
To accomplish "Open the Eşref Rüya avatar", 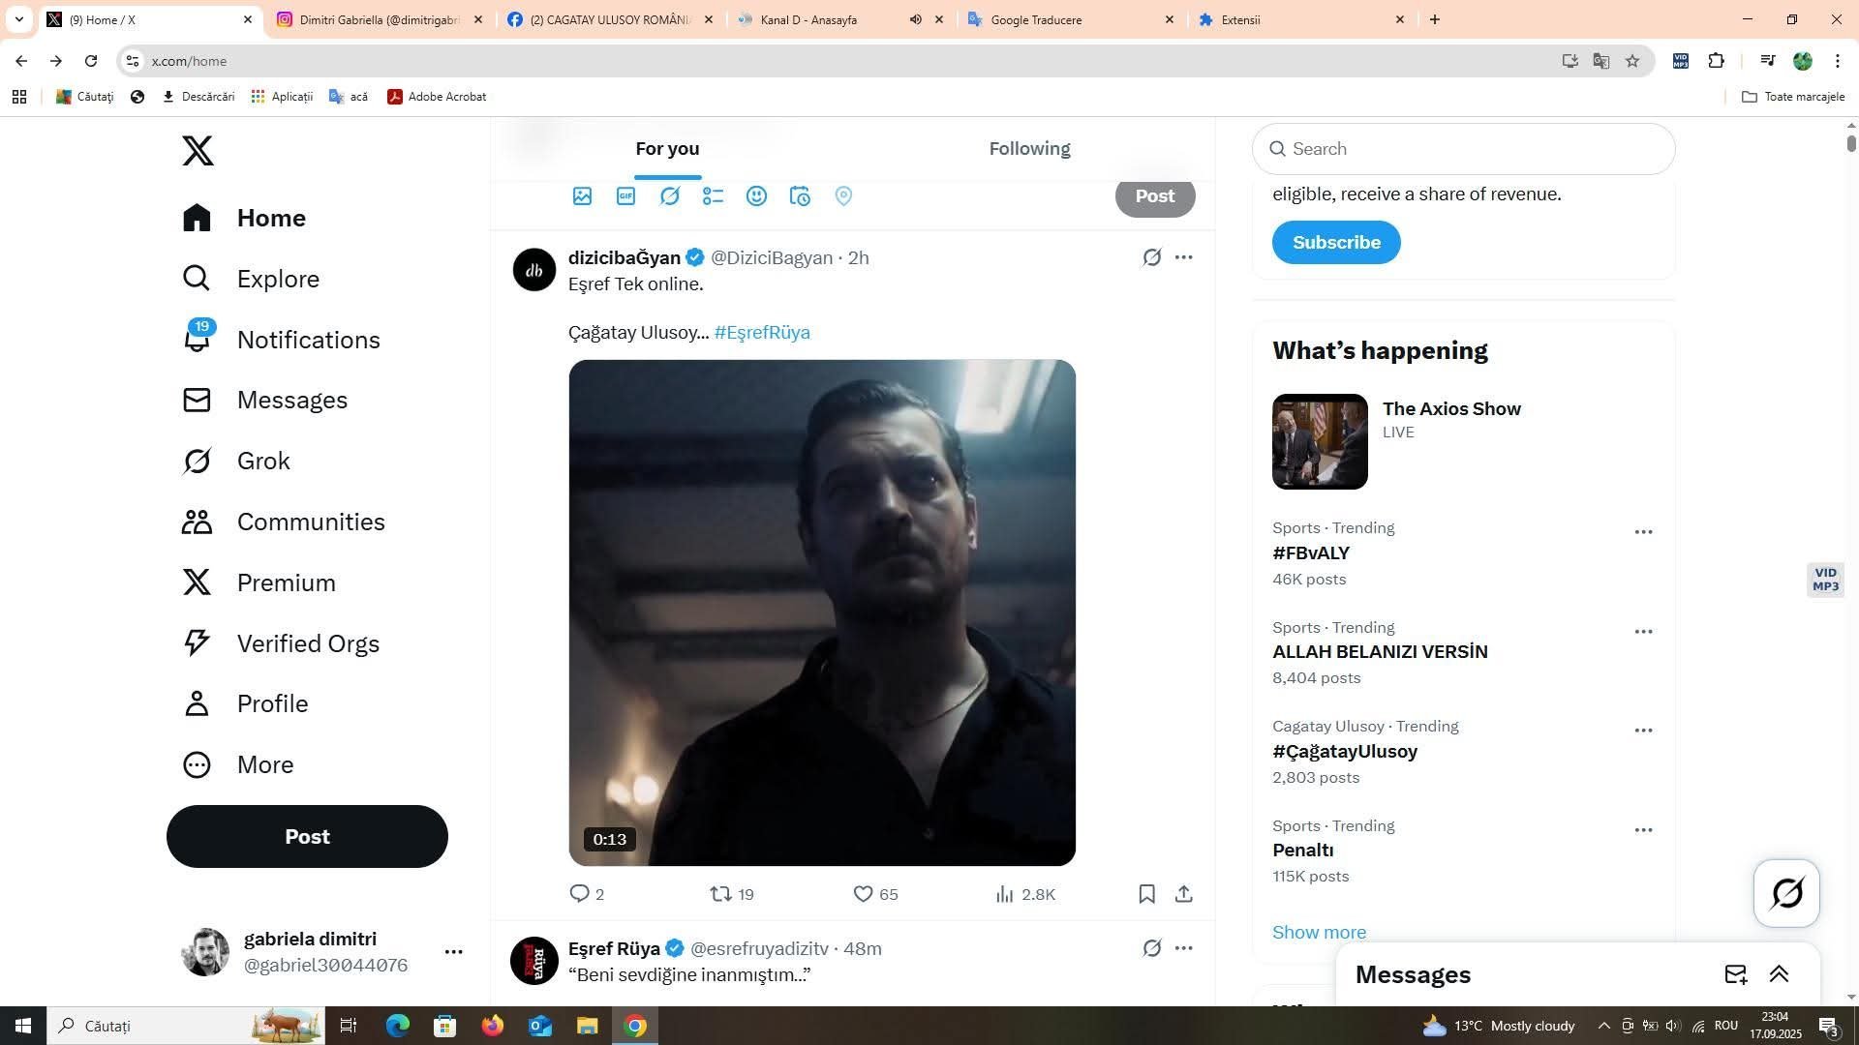I will [534, 960].
